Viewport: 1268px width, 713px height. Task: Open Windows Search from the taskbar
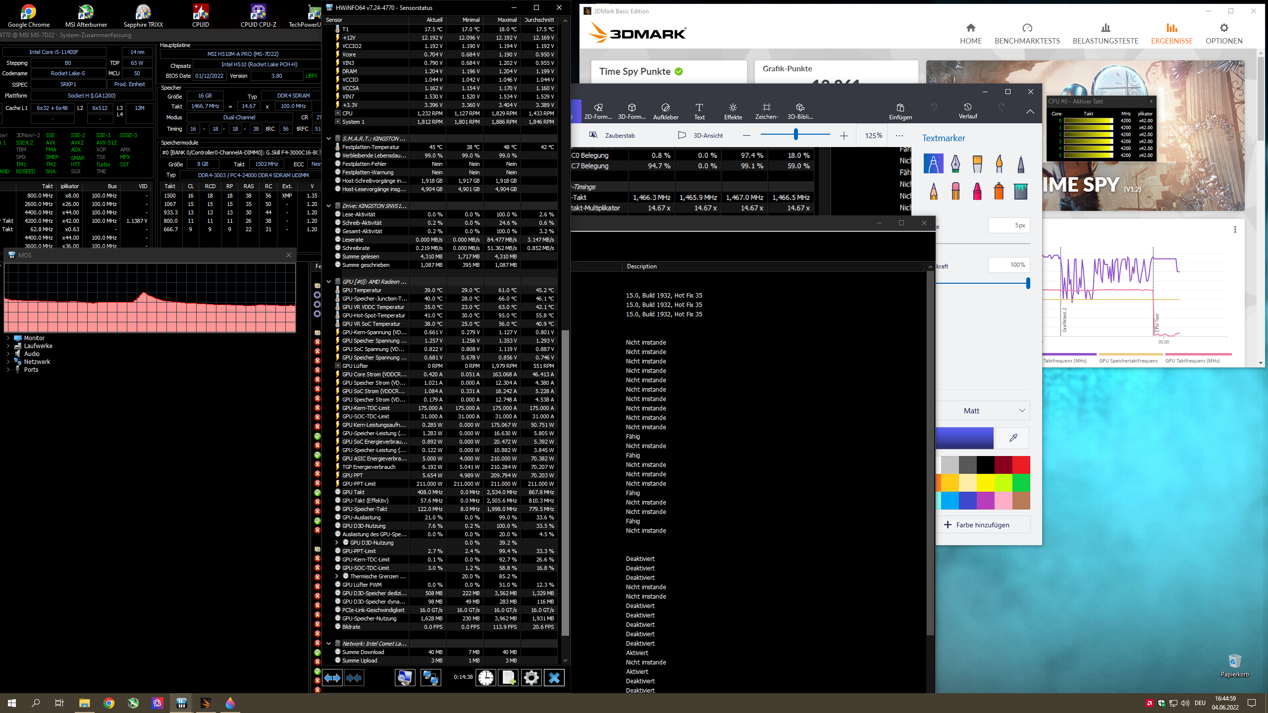click(36, 703)
